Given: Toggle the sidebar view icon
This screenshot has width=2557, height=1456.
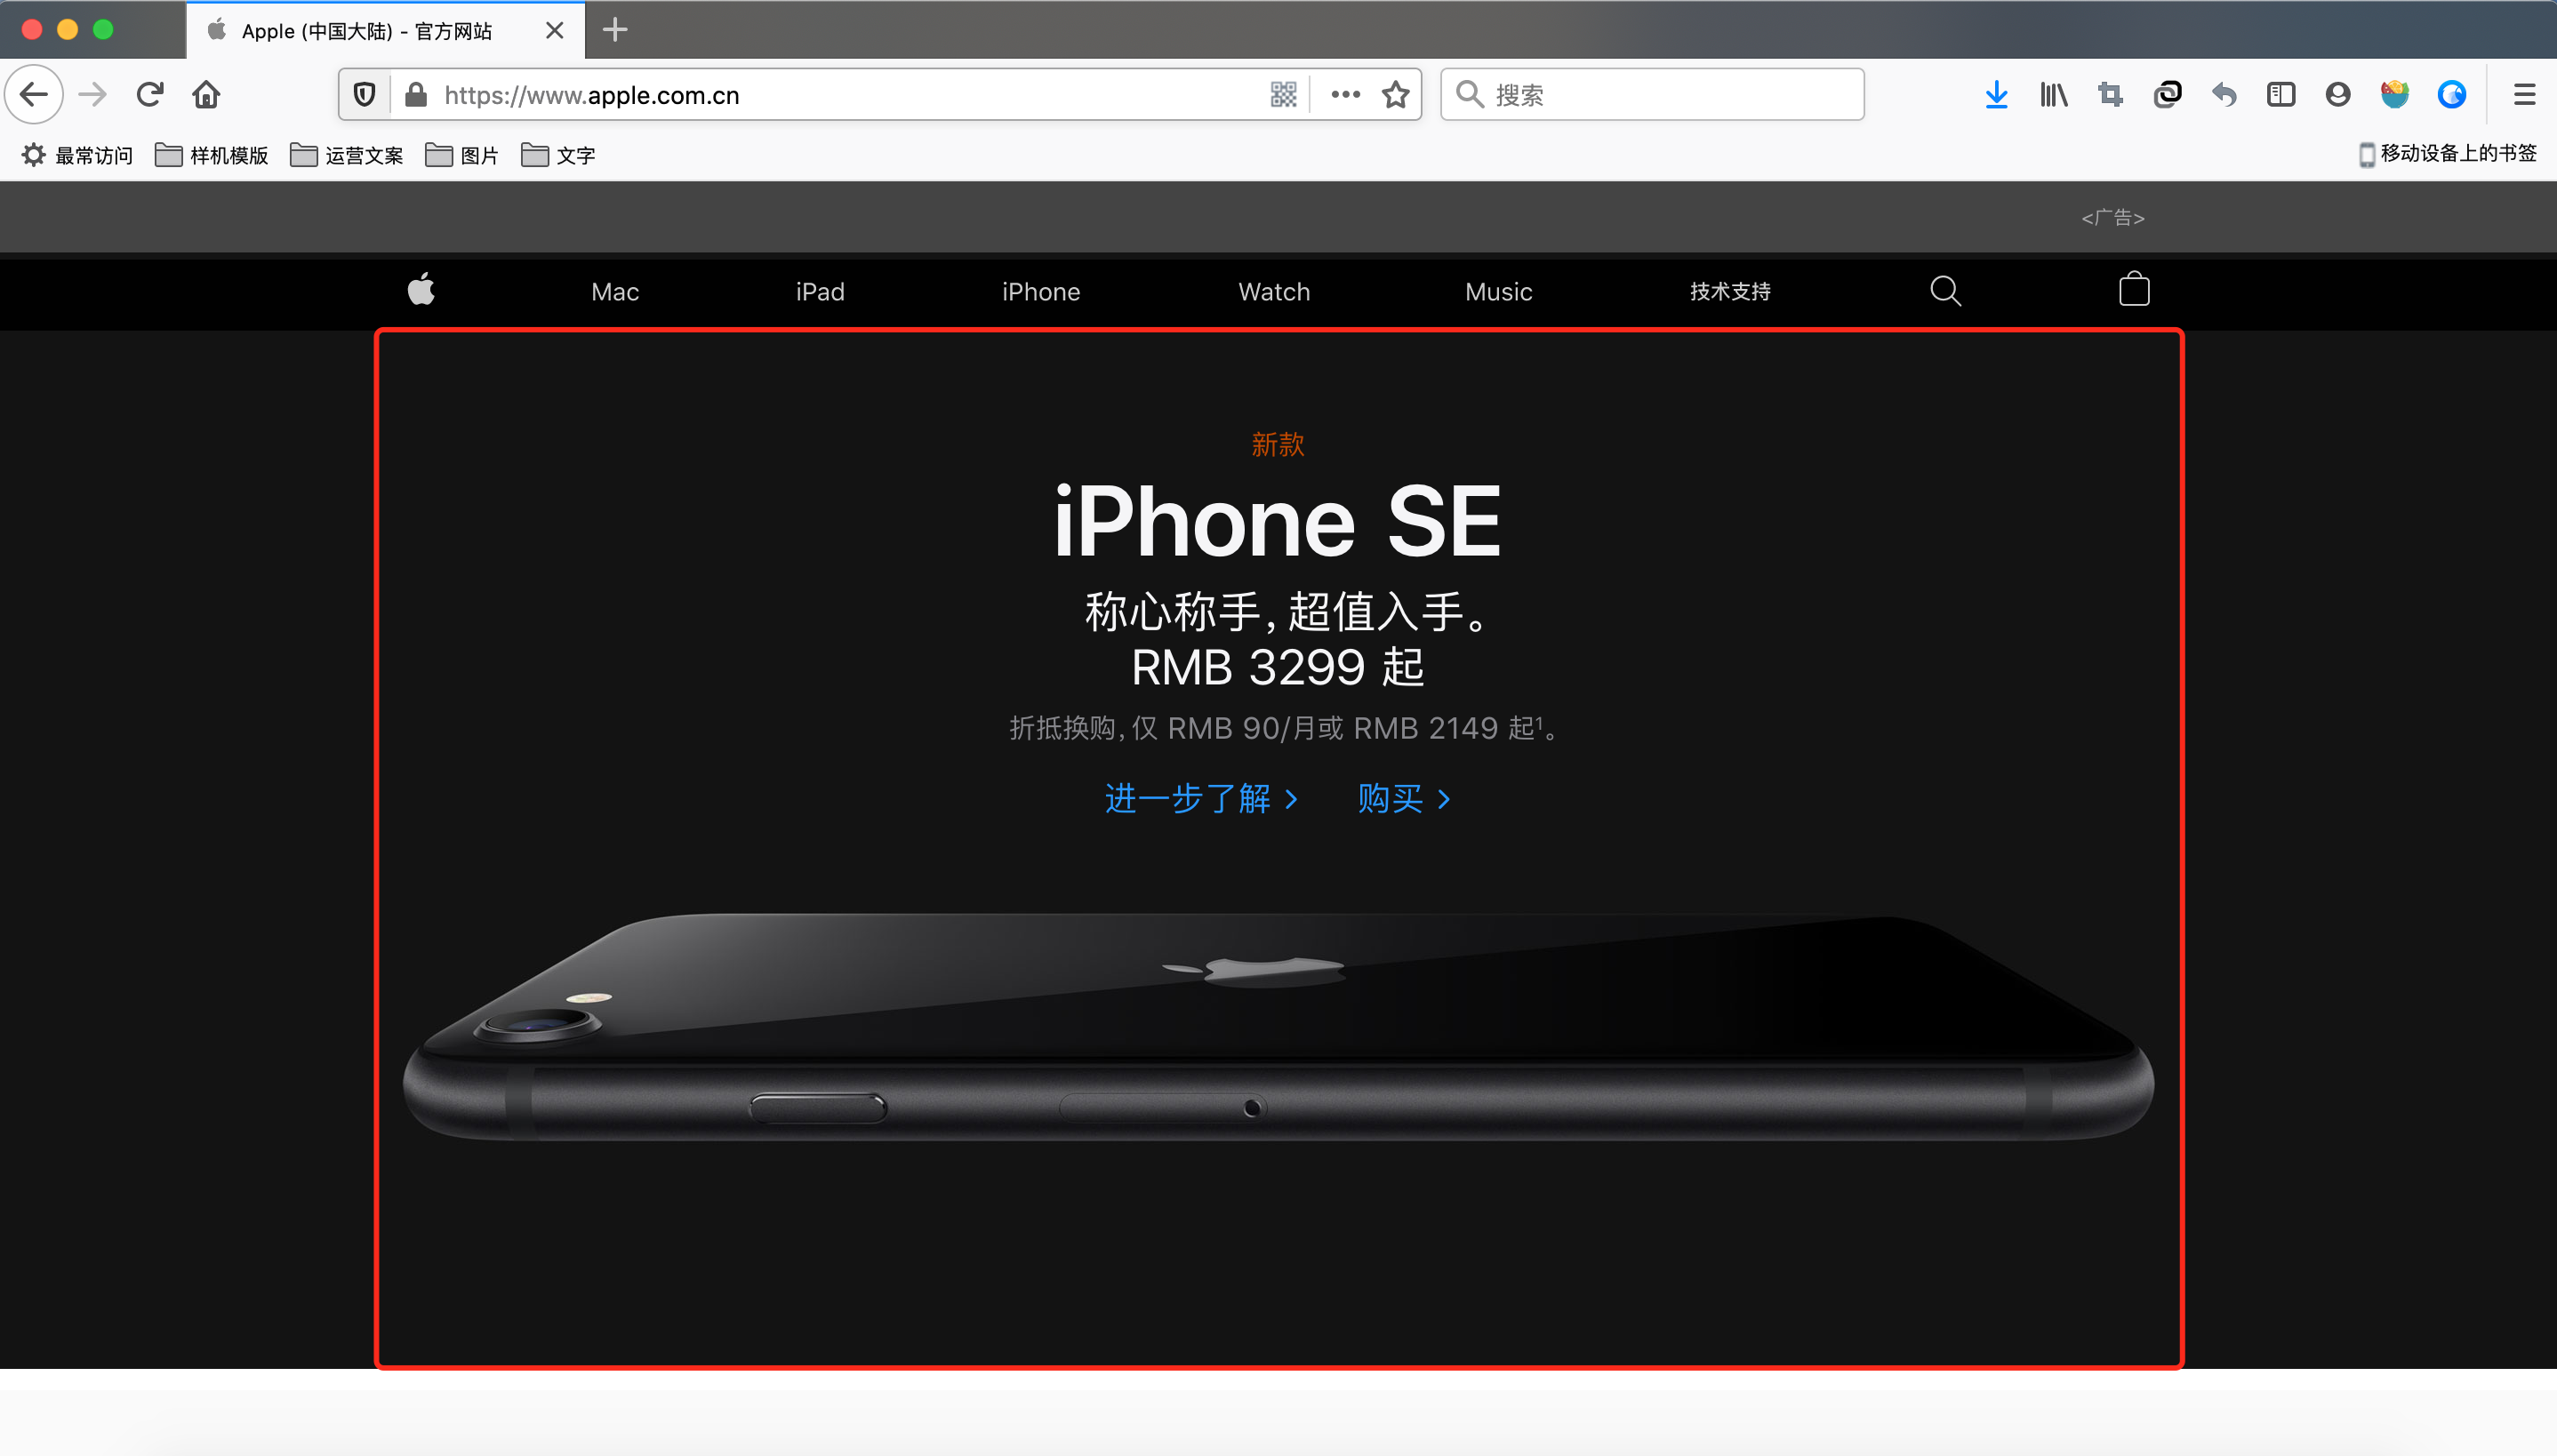Looking at the screenshot, I should pos(2280,95).
